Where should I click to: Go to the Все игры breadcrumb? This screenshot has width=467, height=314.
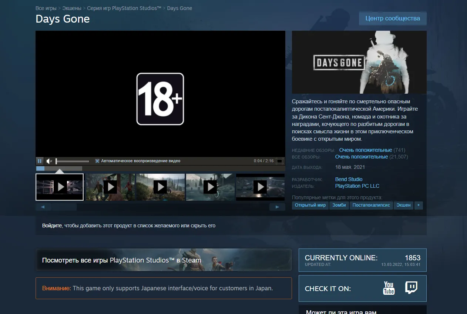click(x=46, y=8)
